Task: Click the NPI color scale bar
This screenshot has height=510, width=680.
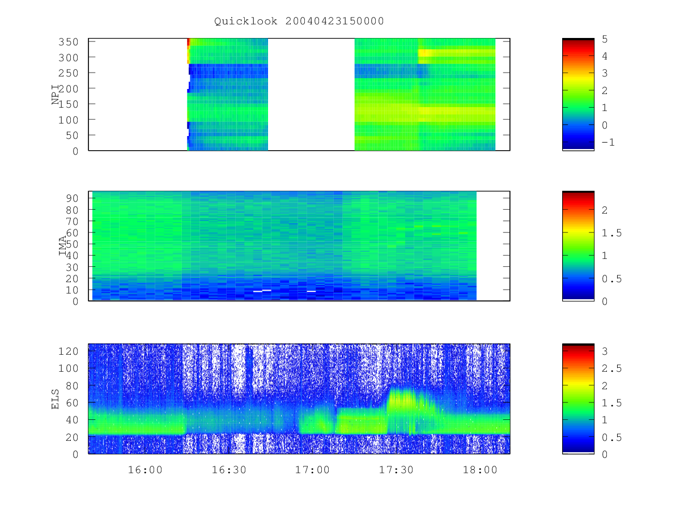Action: [578, 94]
